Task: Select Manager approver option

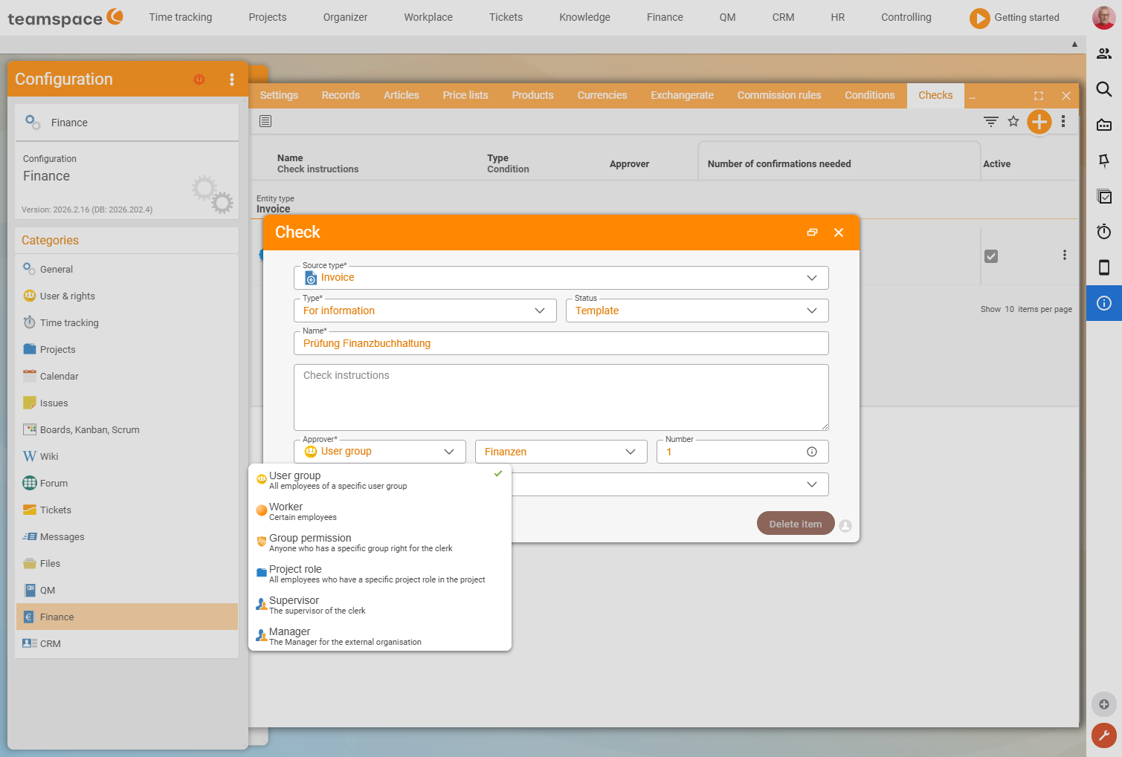Action: click(380, 636)
